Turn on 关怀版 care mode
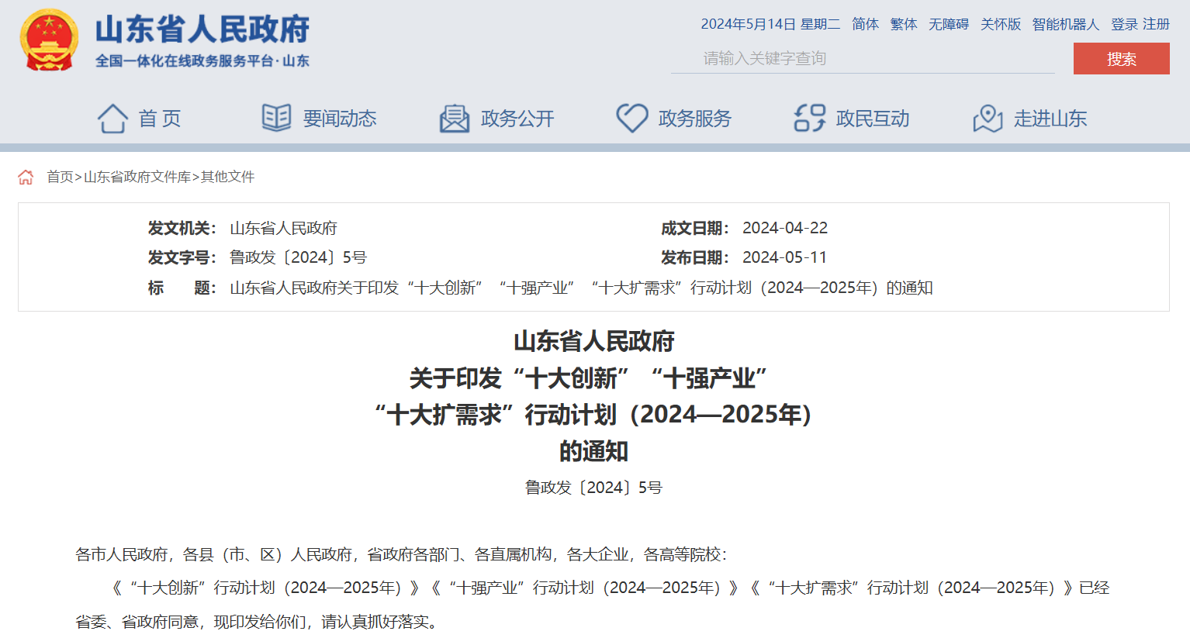1190x638 pixels. pos(1000,24)
